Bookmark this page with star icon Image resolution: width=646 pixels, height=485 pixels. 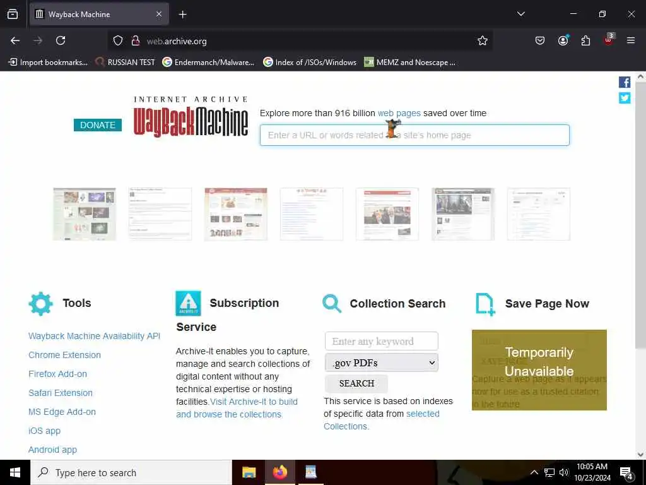pos(483,40)
